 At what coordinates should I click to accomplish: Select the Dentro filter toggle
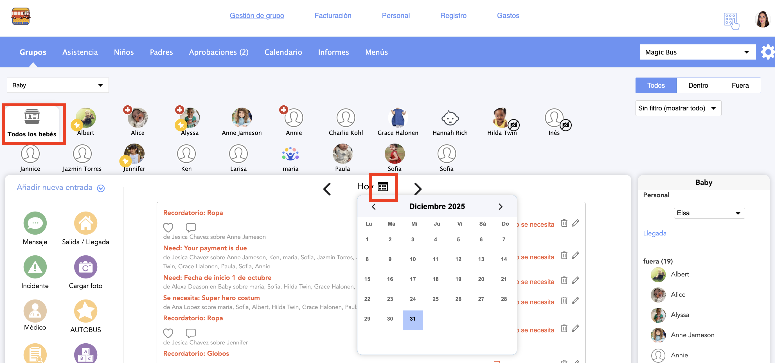(x=698, y=85)
